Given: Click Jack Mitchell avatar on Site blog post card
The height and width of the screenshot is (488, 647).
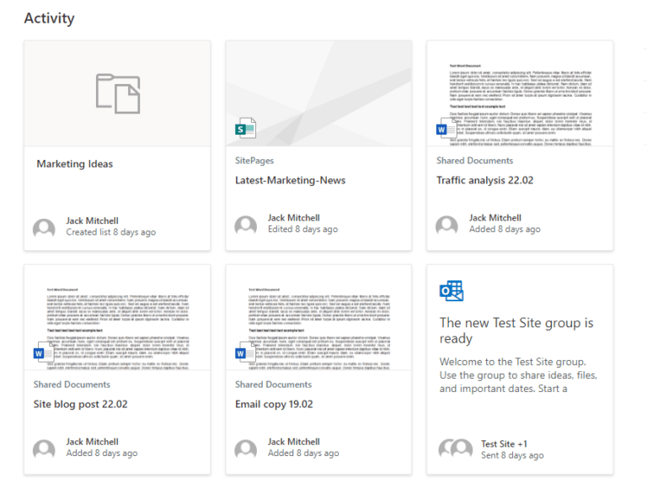Looking at the screenshot, I should 44,448.
